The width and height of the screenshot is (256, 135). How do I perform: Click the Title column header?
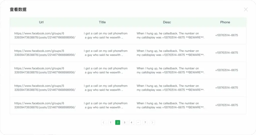click(102, 22)
